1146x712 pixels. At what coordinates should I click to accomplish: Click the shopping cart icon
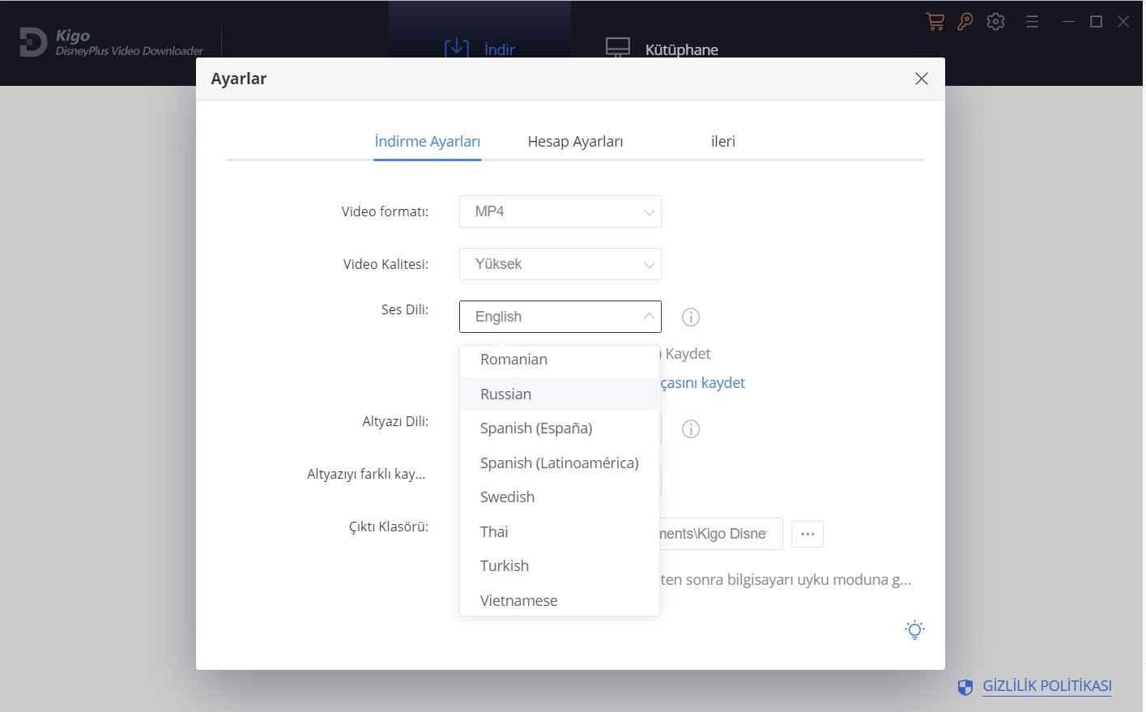[935, 22]
